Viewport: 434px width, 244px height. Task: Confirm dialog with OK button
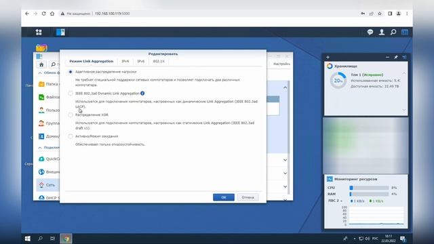click(224, 197)
